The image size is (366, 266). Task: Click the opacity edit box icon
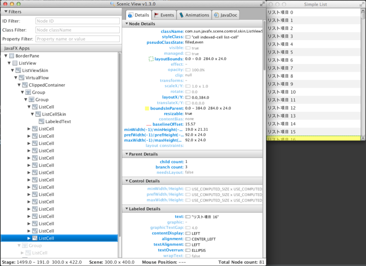click(188, 70)
